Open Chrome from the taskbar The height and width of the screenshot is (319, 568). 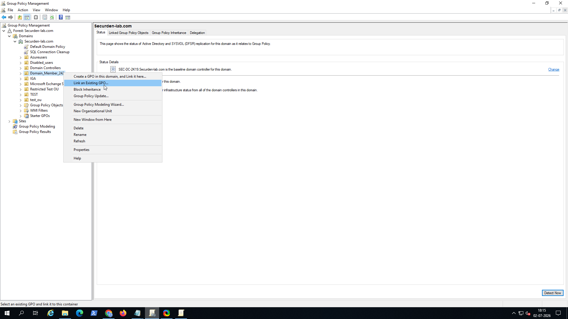(x=109, y=313)
